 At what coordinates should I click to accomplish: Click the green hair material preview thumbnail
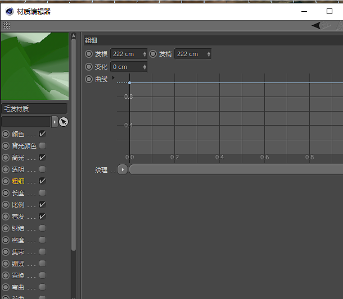[35, 66]
